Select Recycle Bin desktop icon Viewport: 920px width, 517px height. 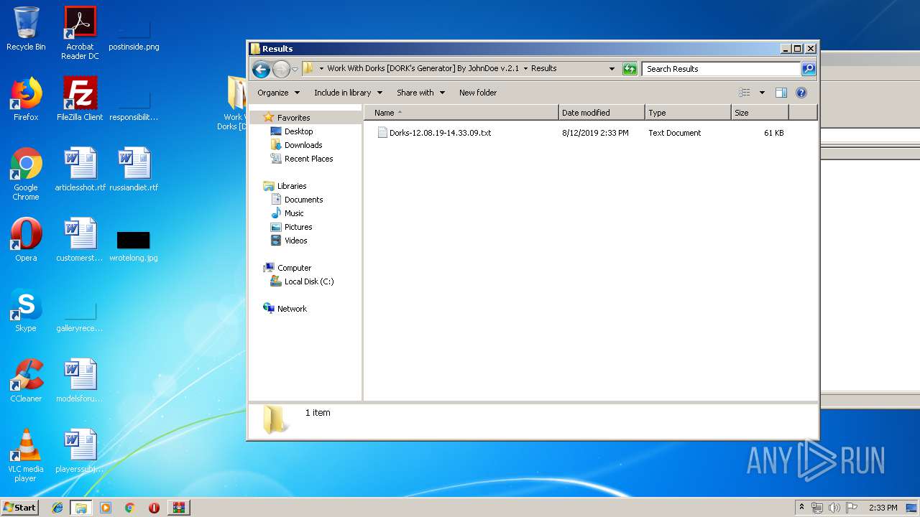pos(26,29)
